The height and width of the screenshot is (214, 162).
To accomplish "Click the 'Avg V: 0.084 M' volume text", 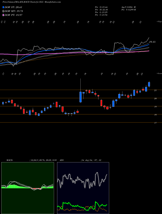I will [x=128, y=7].
